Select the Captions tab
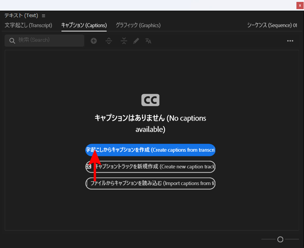The image size is (304, 248). pos(84,25)
